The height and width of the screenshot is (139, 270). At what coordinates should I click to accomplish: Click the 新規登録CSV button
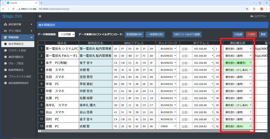coord(134,34)
